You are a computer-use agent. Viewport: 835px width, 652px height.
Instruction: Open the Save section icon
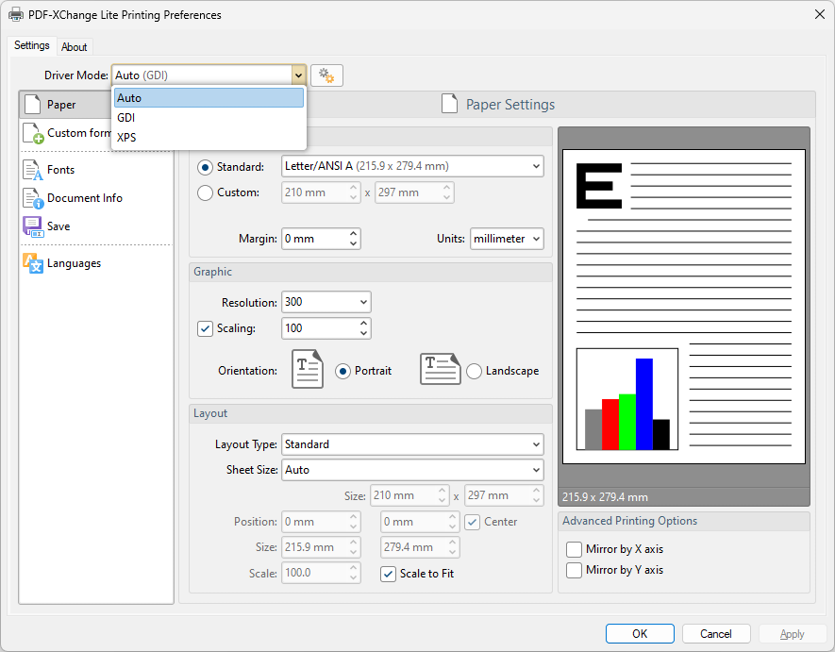(x=32, y=226)
